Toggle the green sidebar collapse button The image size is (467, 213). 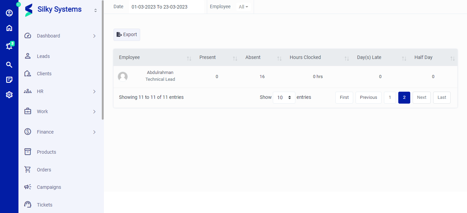click(x=18, y=4)
